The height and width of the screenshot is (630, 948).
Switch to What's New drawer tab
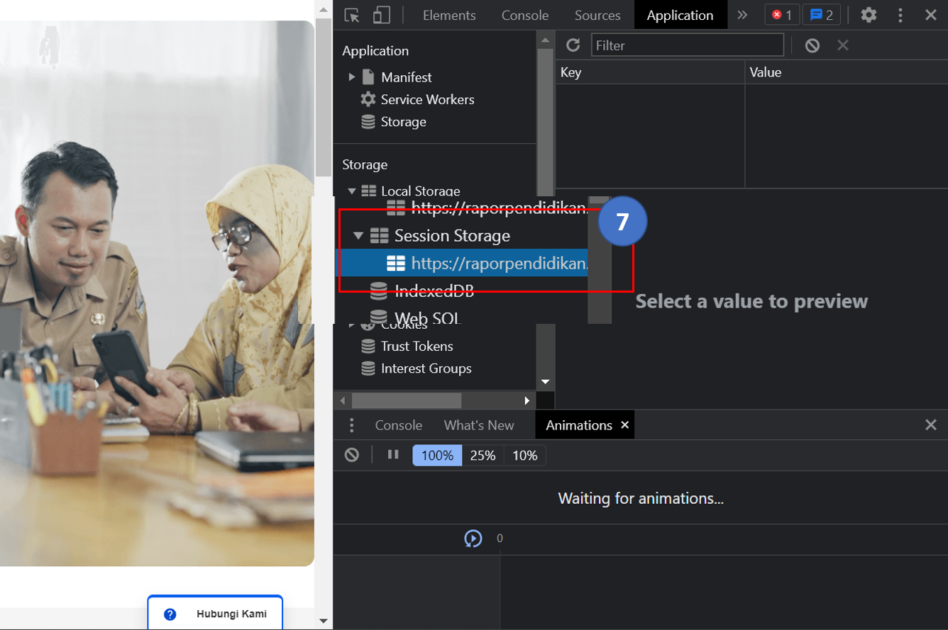pyautogui.click(x=479, y=425)
